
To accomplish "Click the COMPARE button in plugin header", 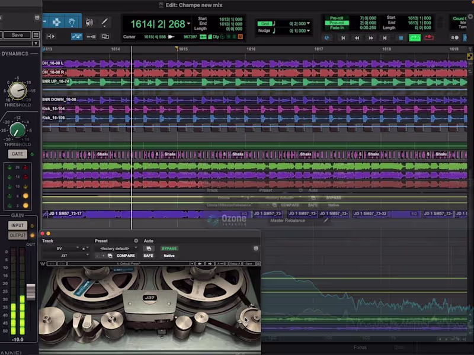I will point(125,256).
